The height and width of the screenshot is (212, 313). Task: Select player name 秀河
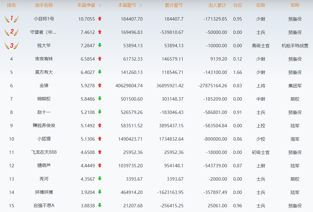tap(44, 179)
